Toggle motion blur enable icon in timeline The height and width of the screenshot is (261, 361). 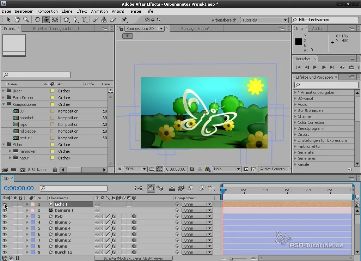click(190, 188)
